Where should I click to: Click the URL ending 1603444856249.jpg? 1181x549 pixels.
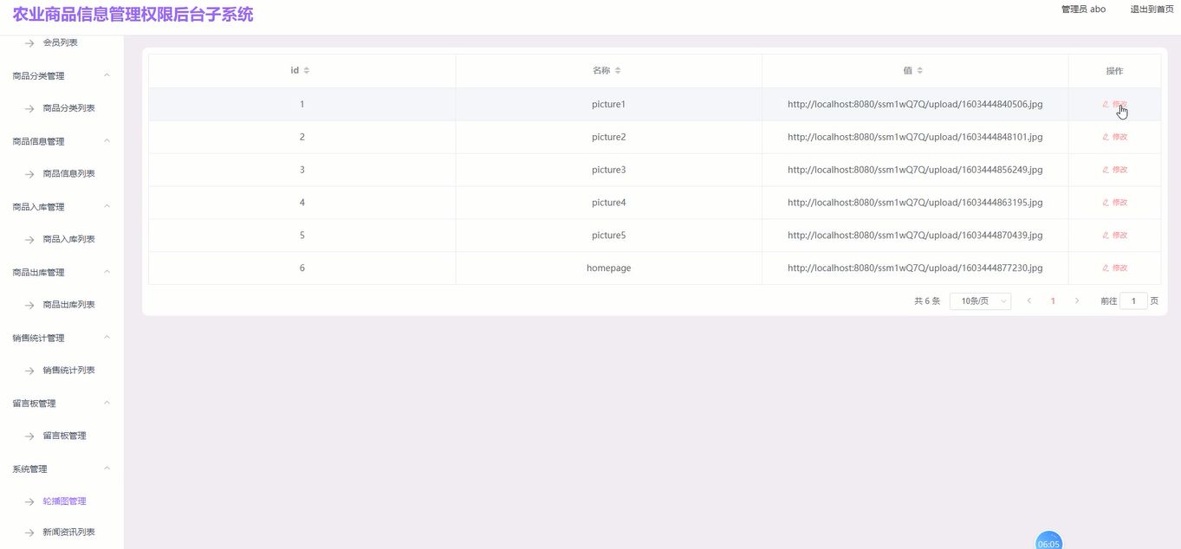point(915,170)
